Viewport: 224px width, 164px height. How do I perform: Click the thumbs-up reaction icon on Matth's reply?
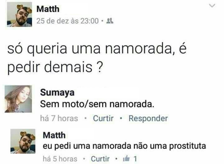(x=126, y=159)
